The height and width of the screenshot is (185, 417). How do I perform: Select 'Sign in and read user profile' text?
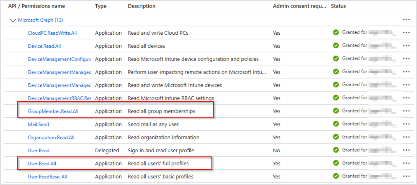point(161,151)
